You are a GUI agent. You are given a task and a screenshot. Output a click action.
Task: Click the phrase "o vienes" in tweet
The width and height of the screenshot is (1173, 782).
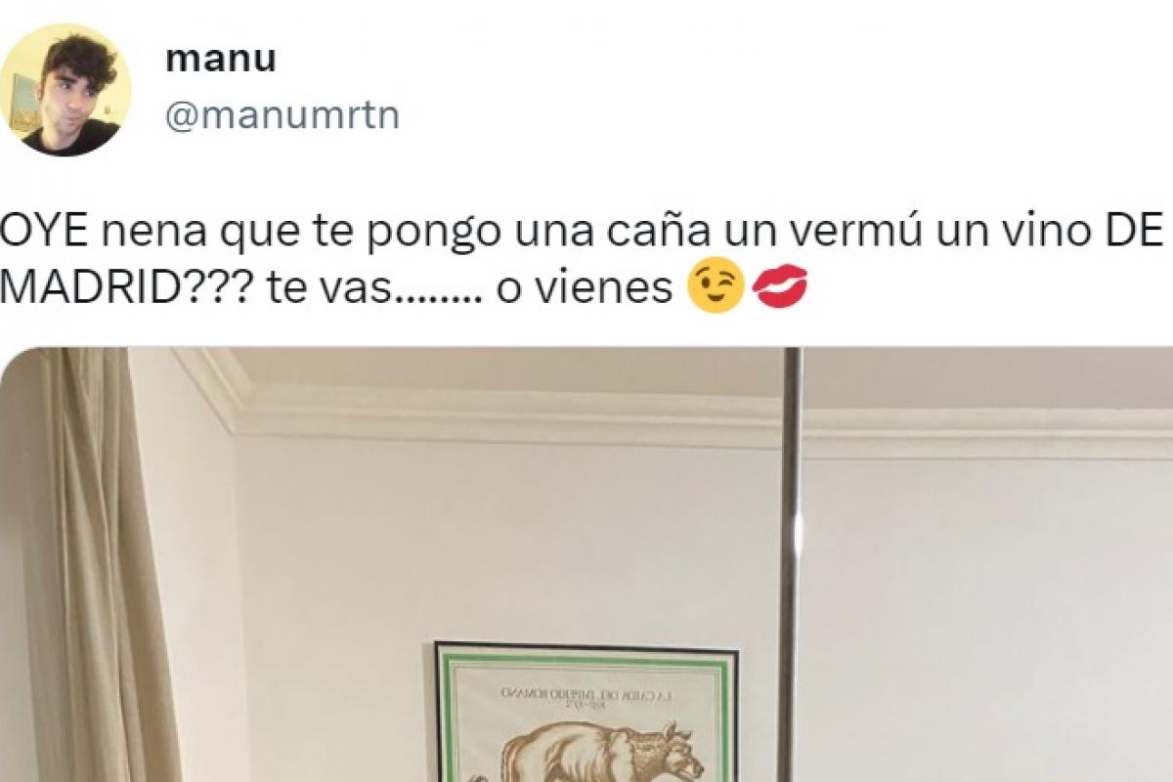click(586, 289)
